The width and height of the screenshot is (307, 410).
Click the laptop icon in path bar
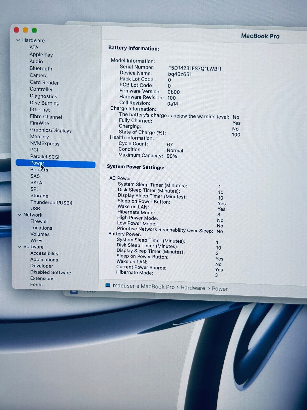click(x=108, y=285)
